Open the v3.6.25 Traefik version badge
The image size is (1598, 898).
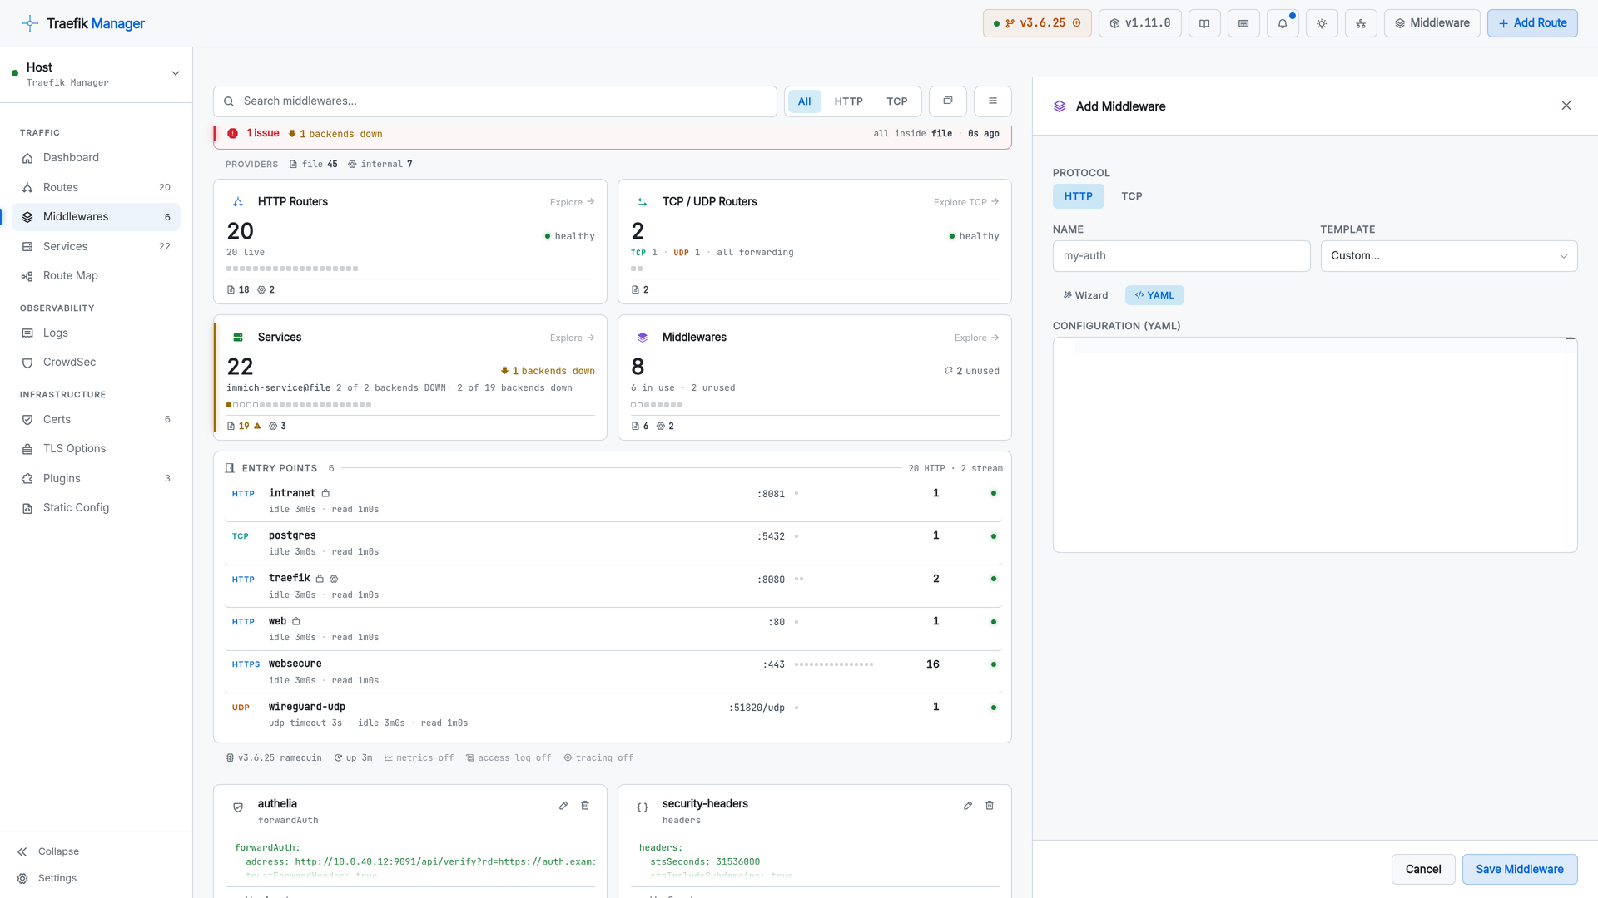click(1037, 23)
